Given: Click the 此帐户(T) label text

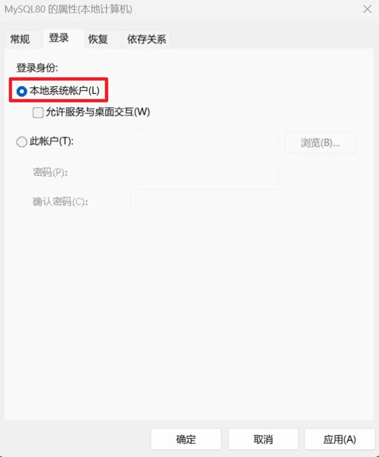Looking at the screenshot, I should (52, 142).
